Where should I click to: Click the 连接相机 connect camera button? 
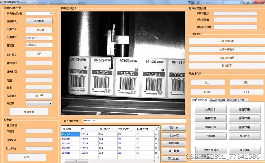click(x=39, y=21)
